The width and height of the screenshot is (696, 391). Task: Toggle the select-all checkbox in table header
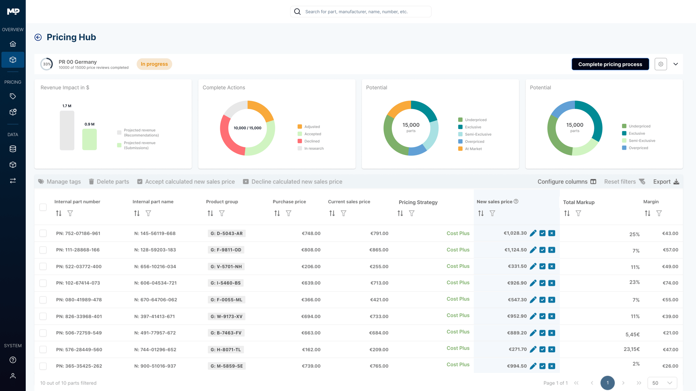click(43, 207)
